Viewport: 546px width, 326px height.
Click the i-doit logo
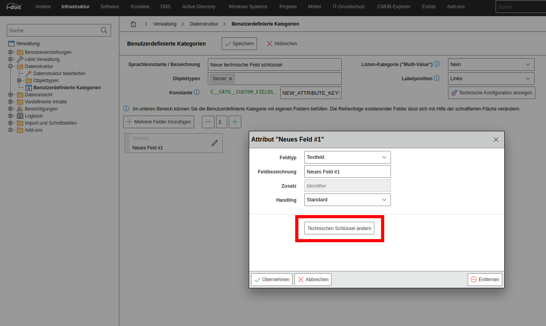tap(14, 6)
